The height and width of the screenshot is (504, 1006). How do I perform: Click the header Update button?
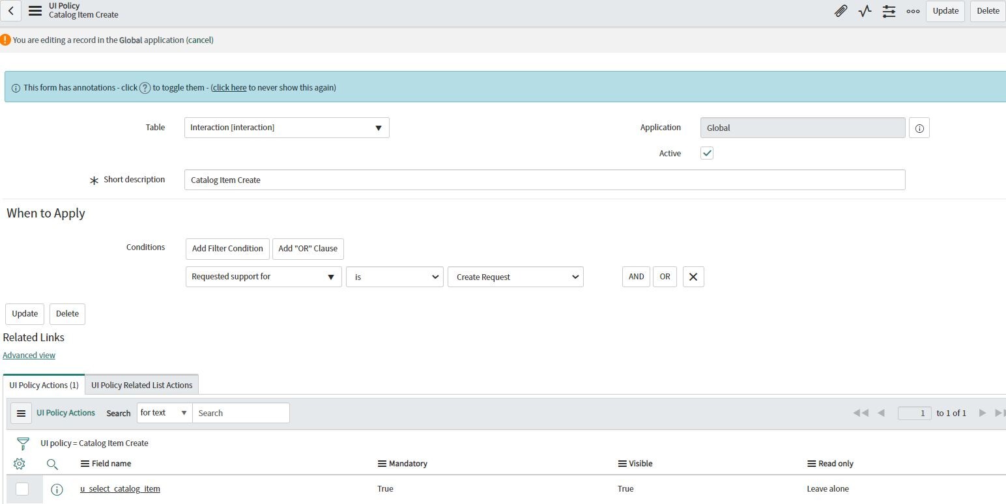tap(945, 11)
